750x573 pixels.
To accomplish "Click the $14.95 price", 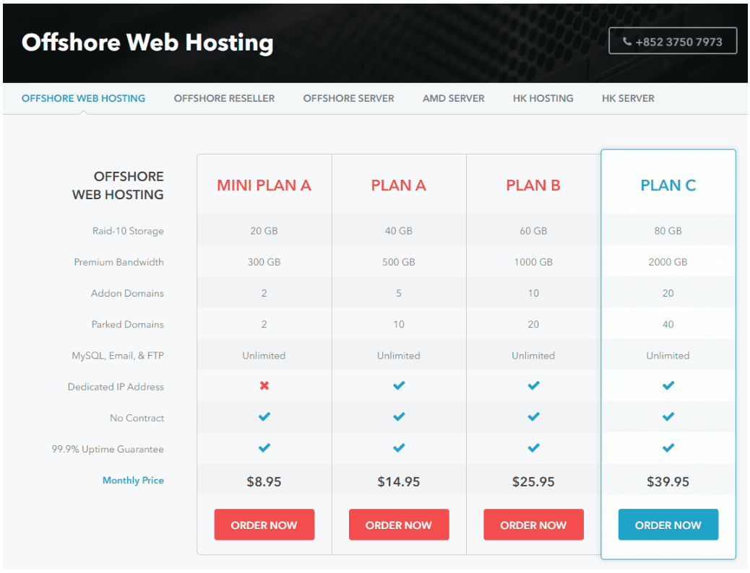I will [398, 482].
